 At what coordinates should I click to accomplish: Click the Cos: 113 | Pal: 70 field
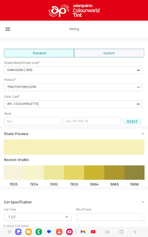click(x=92, y=121)
